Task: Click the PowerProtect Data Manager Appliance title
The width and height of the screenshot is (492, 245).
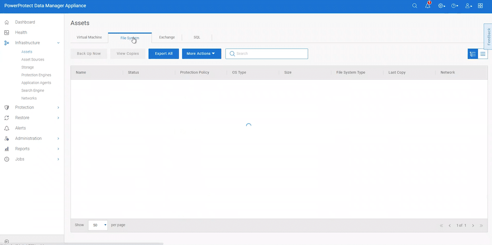Action: click(x=45, y=6)
